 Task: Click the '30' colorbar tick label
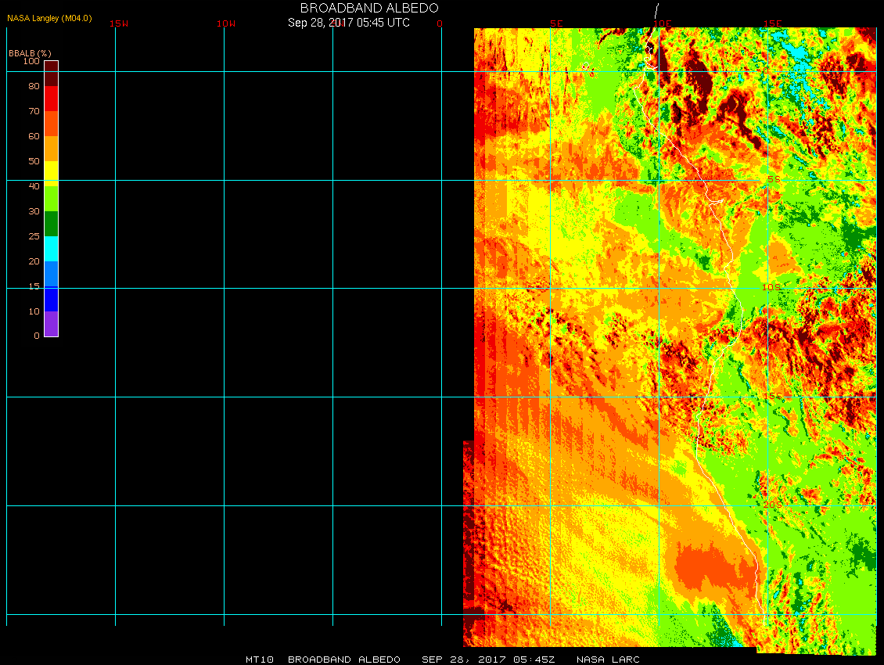(34, 211)
